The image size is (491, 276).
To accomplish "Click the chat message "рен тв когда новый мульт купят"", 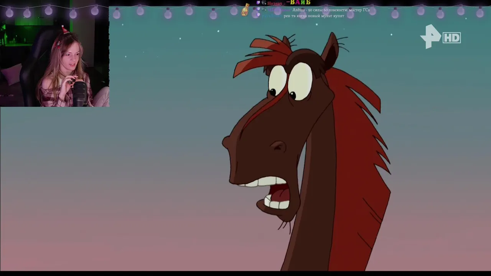I will 314,16.
